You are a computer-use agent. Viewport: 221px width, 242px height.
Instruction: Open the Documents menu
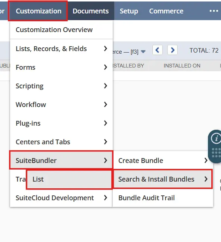(x=91, y=11)
